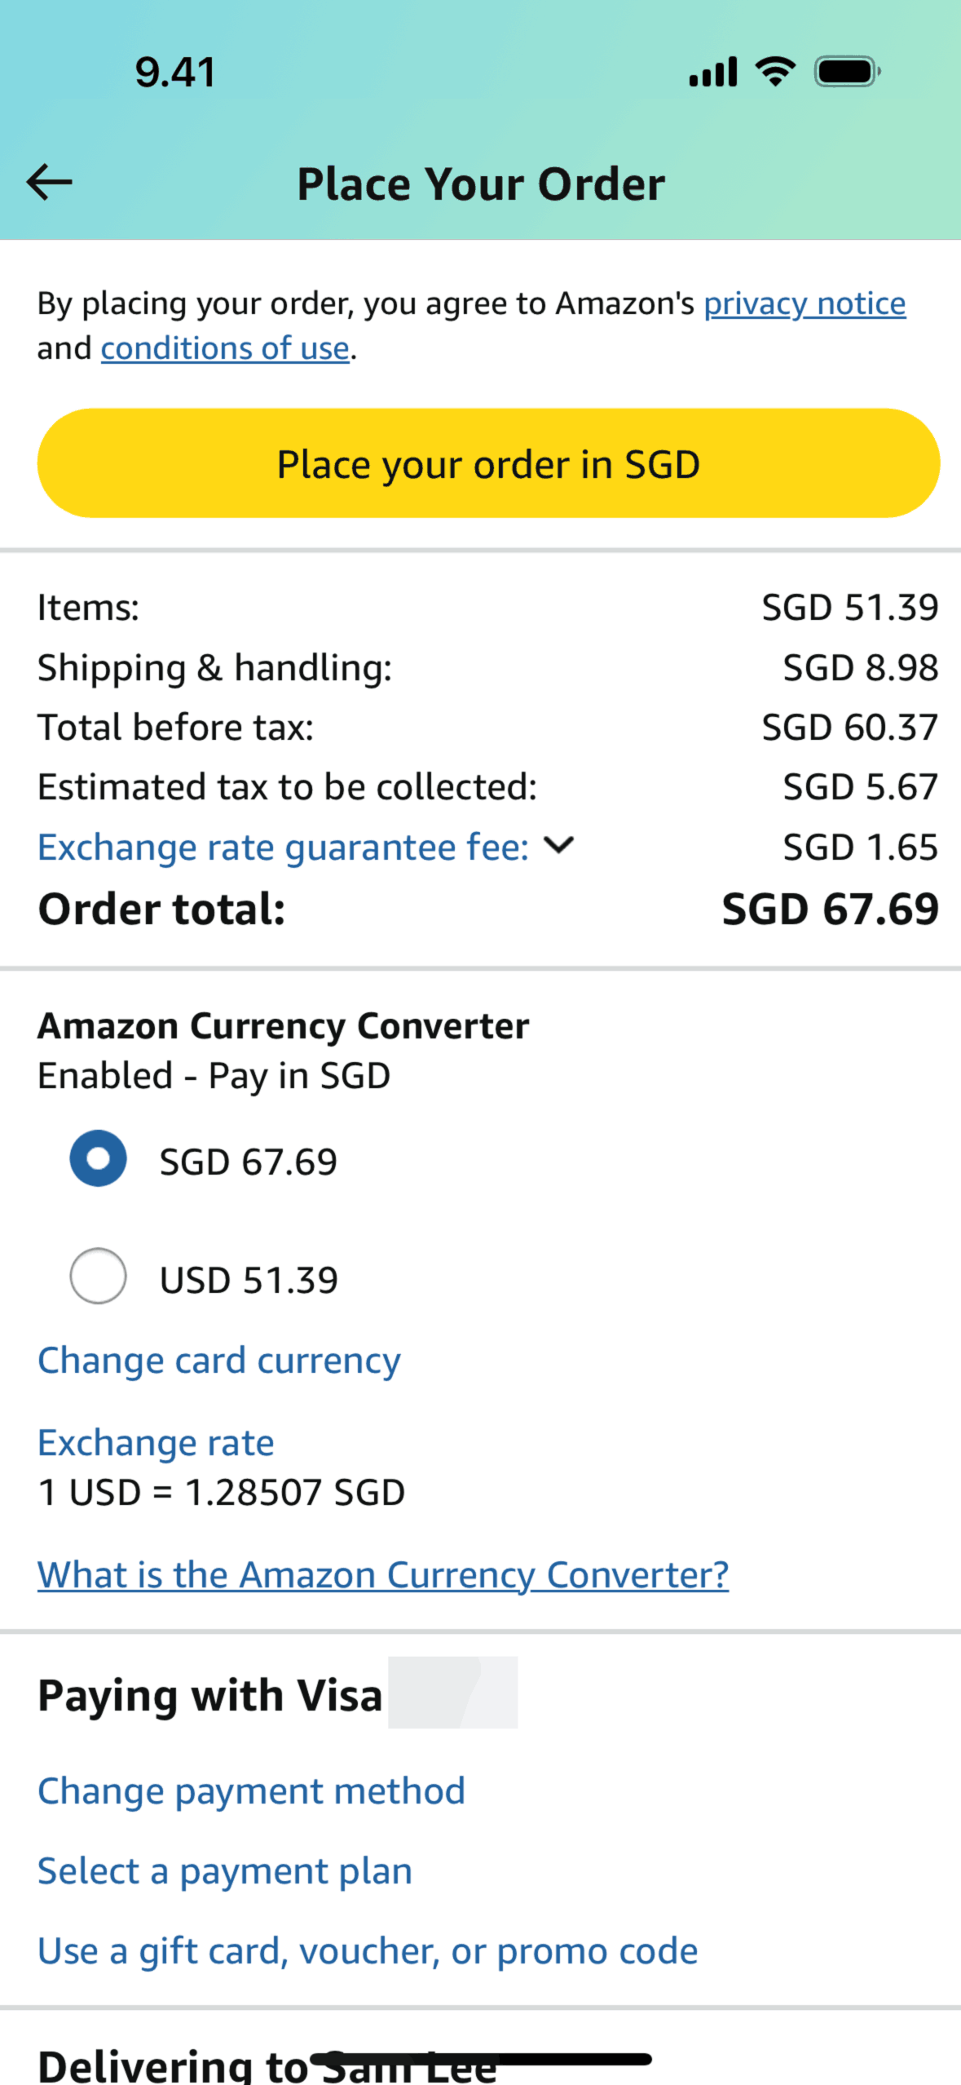Tap the back arrow icon

point(50,182)
